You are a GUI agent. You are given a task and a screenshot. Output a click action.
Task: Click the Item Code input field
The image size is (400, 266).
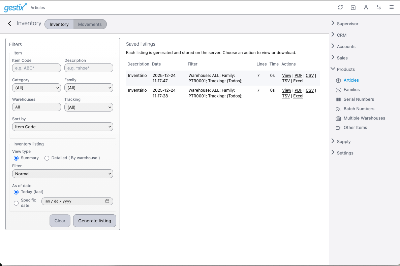point(36,68)
